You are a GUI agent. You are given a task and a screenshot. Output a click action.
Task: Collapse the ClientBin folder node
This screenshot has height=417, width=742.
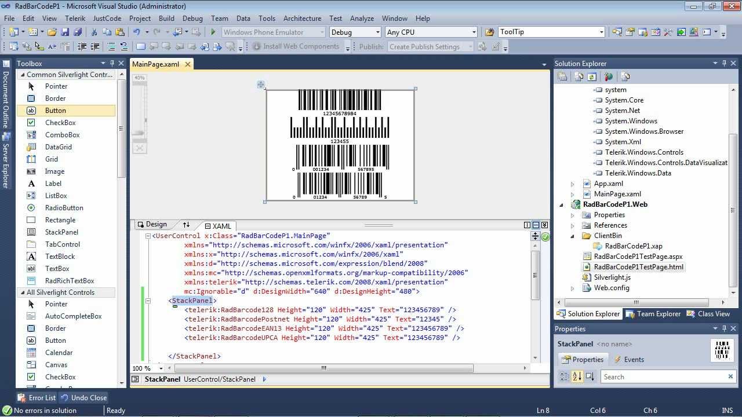573,236
